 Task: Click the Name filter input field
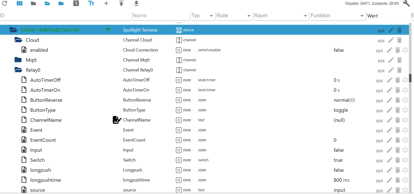coord(161,16)
